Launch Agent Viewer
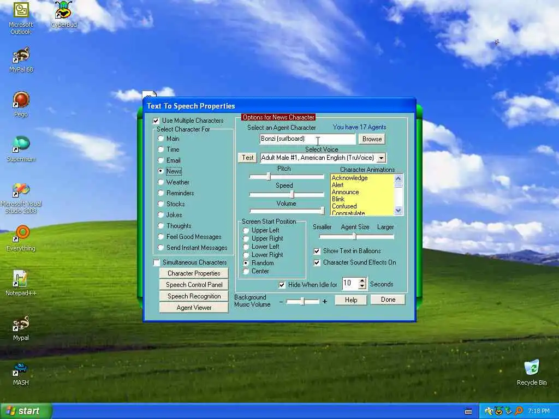The image size is (559, 419). point(194,308)
